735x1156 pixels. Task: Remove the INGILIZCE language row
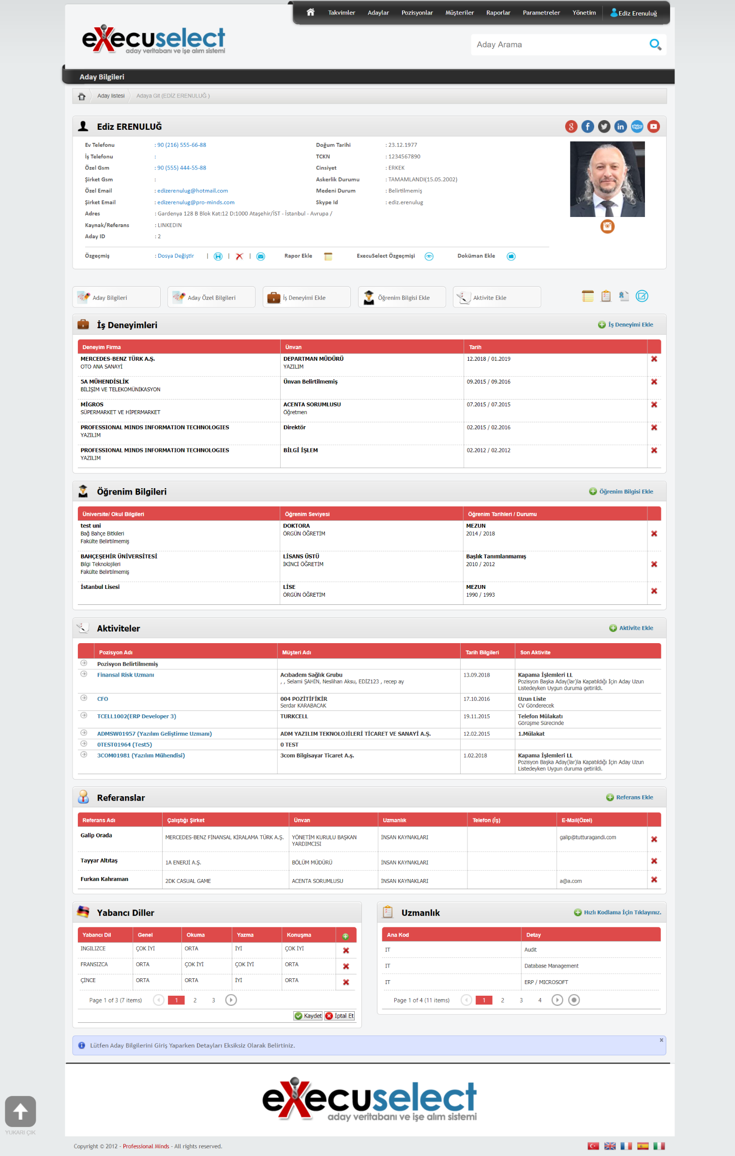tap(345, 950)
